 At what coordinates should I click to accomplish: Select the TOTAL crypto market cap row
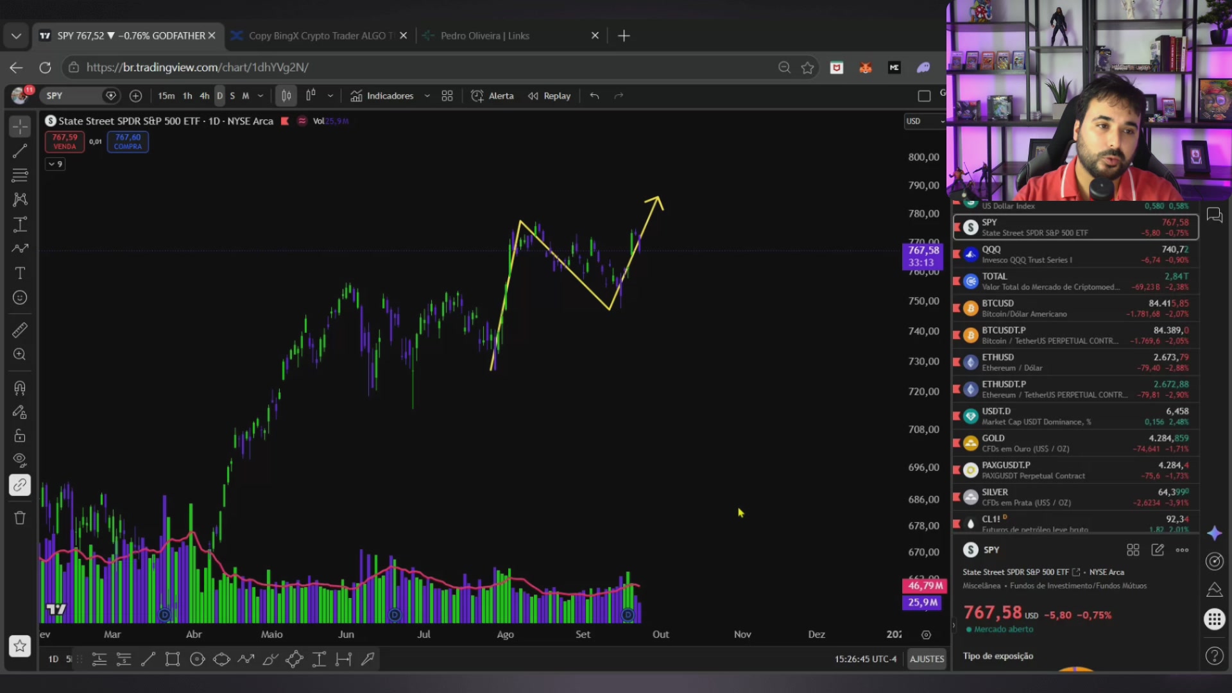coord(1076,282)
